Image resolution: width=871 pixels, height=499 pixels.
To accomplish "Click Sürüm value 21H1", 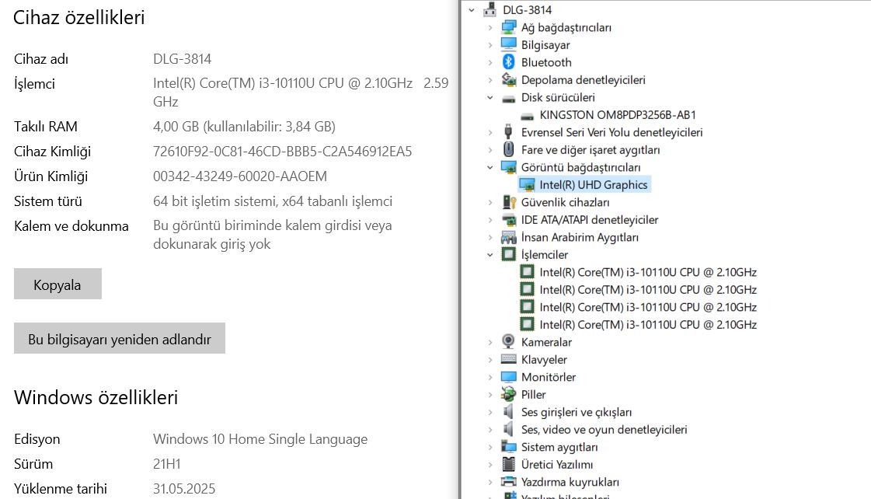I will [x=166, y=464].
